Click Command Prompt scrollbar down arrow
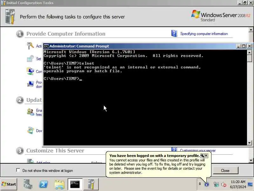The image size is (254, 191). coord(250,143)
